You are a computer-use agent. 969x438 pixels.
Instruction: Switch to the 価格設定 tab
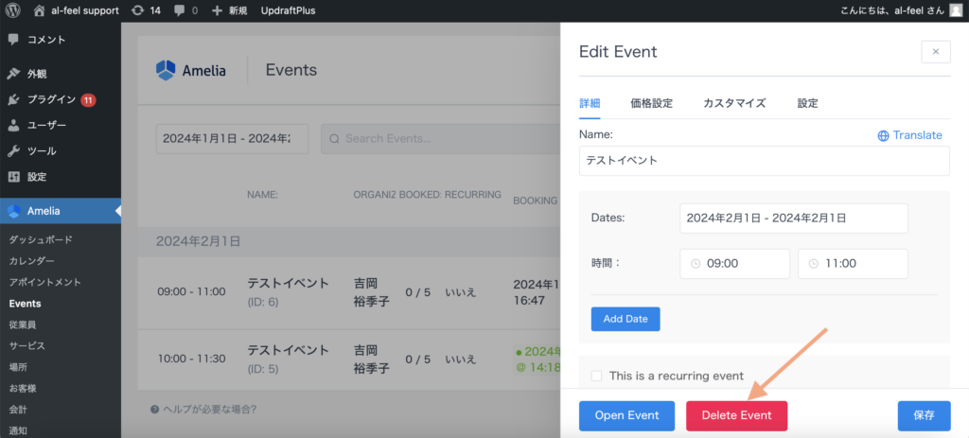pos(651,103)
